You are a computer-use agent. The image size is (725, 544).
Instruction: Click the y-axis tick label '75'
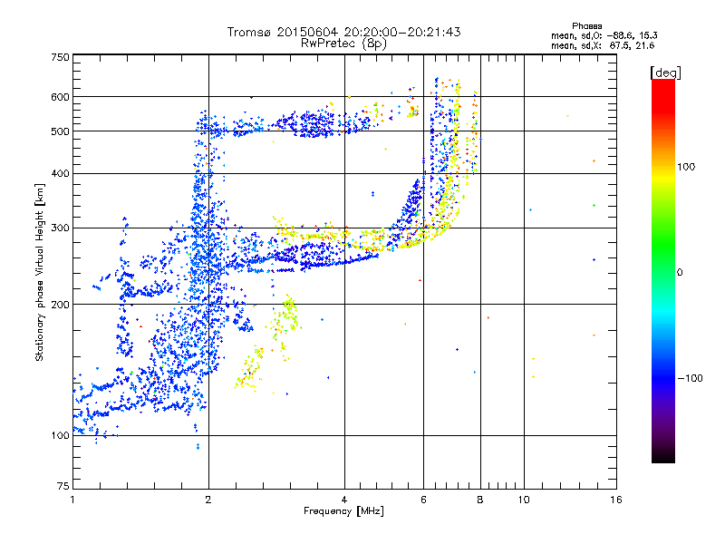click(x=63, y=486)
